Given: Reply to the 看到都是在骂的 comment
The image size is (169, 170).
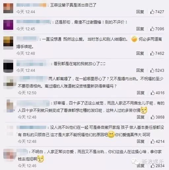Looking at the screenshot, I should 140,70.
